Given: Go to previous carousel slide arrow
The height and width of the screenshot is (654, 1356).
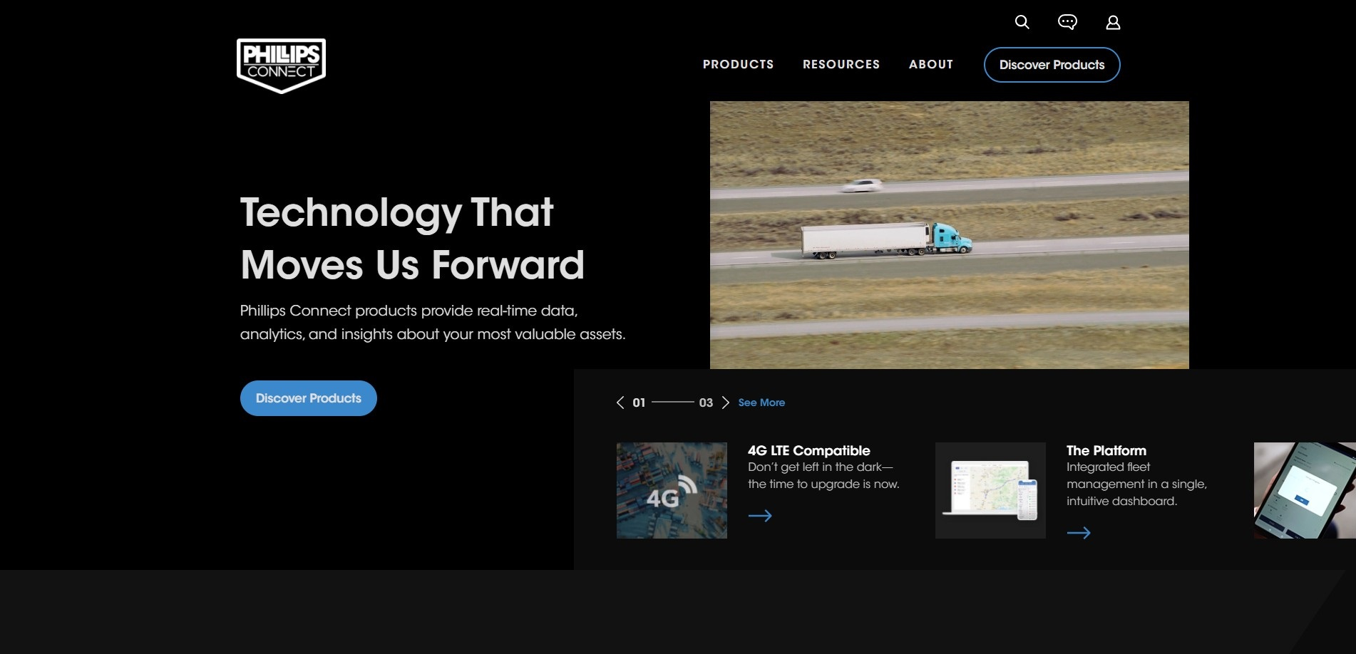Looking at the screenshot, I should [x=620, y=403].
